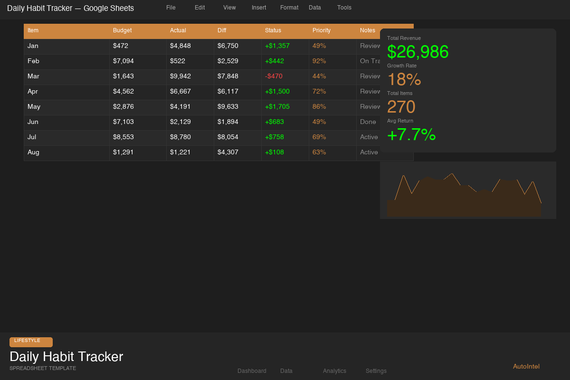Switch to the Data tab at bottom

coord(286,371)
